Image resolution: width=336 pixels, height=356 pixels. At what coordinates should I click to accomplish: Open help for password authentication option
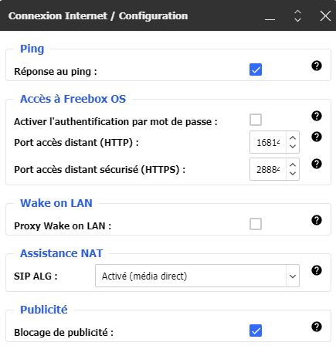[x=317, y=116]
